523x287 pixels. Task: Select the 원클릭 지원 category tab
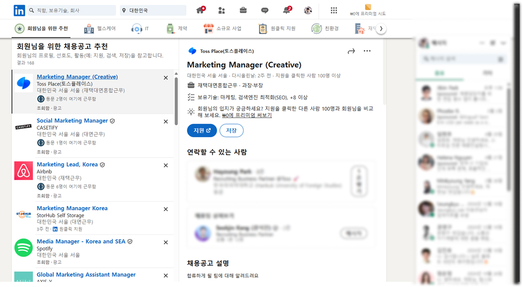[277, 29]
